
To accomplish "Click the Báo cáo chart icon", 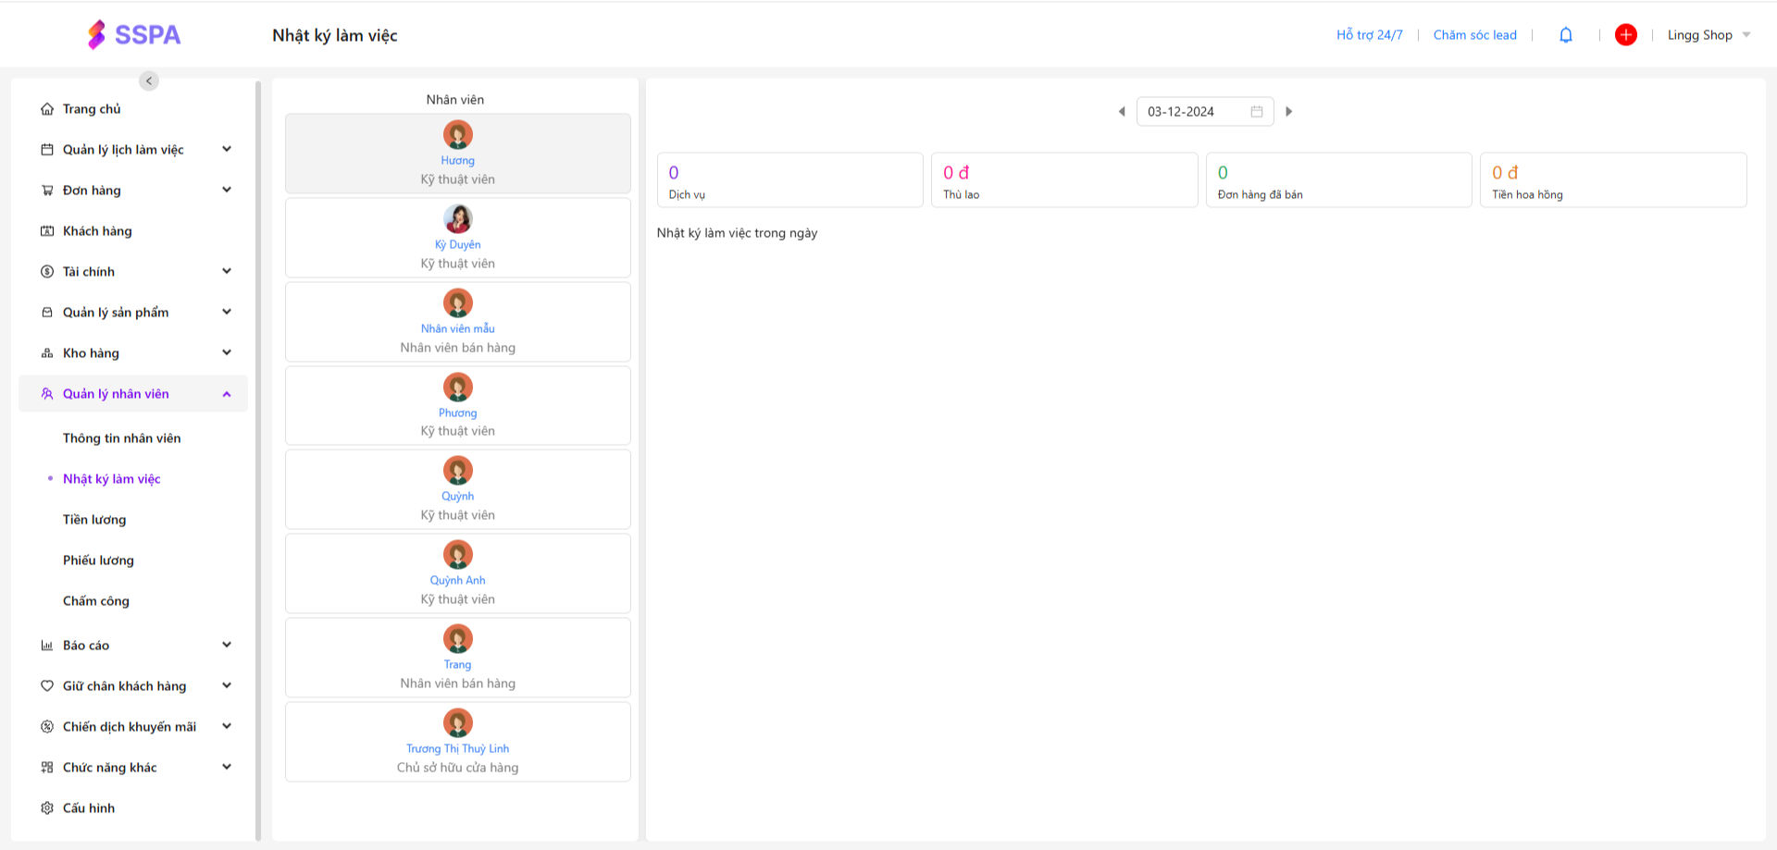I will click(x=47, y=646).
